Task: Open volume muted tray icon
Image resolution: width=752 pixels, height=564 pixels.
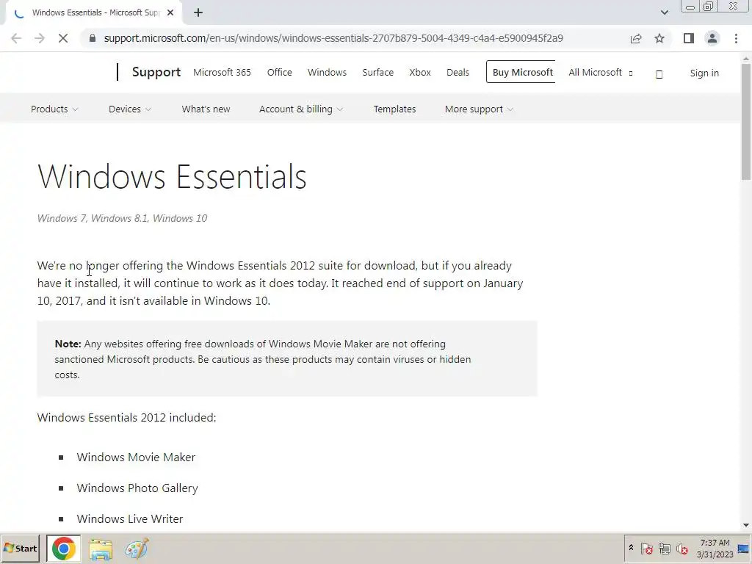Action: 681,548
